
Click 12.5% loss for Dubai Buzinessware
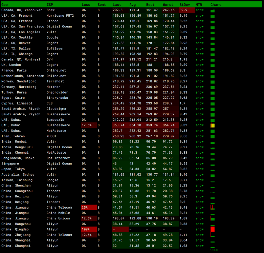89,125
